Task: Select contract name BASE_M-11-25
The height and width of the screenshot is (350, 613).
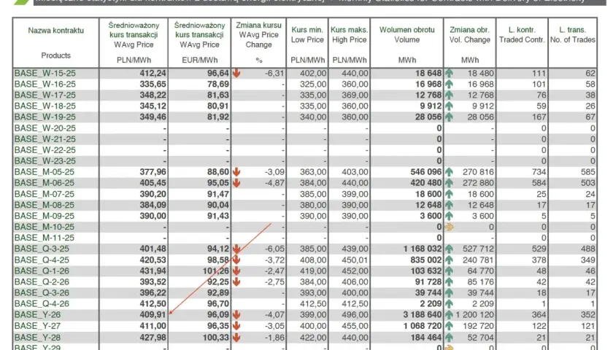Action: 45,238
